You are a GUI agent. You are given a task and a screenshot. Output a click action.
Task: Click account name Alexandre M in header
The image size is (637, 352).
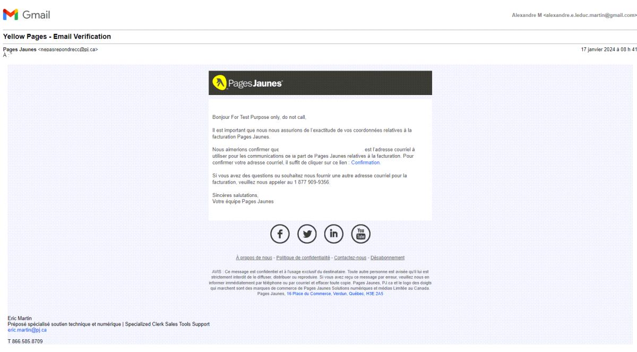pos(527,15)
